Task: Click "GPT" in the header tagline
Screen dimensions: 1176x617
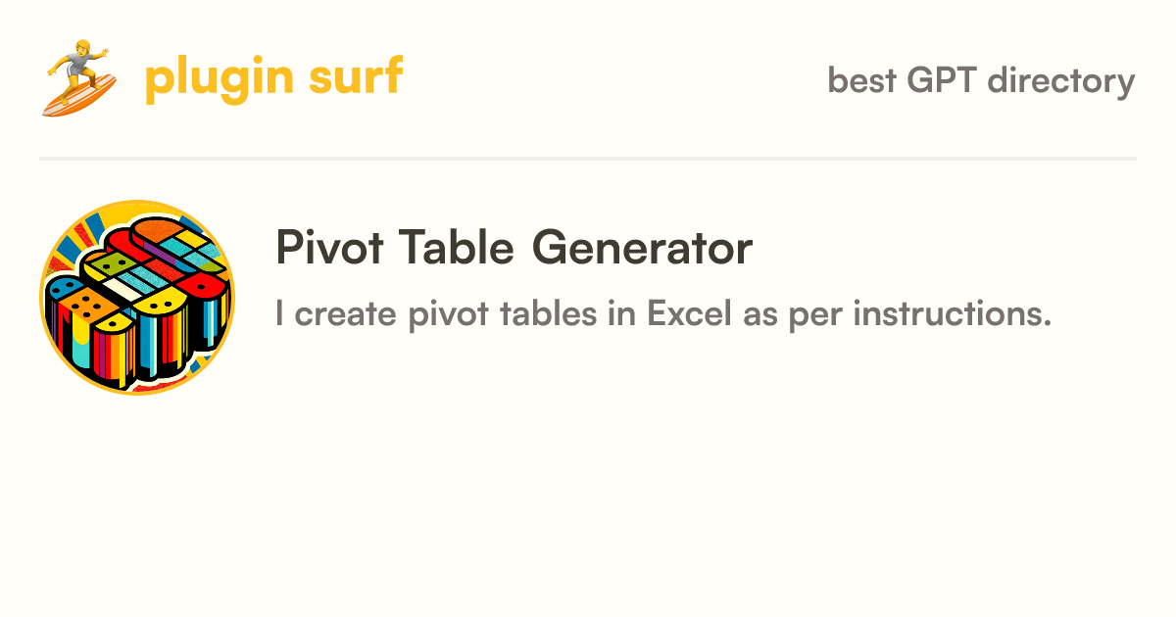Action: (942, 80)
